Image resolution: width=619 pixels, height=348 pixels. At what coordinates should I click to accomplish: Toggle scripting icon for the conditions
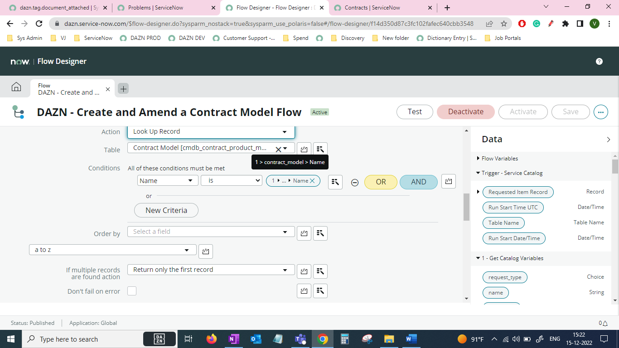coord(449,181)
